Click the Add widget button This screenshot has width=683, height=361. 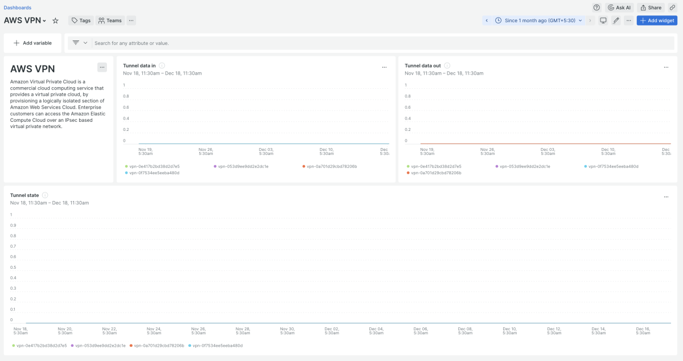(x=657, y=20)
